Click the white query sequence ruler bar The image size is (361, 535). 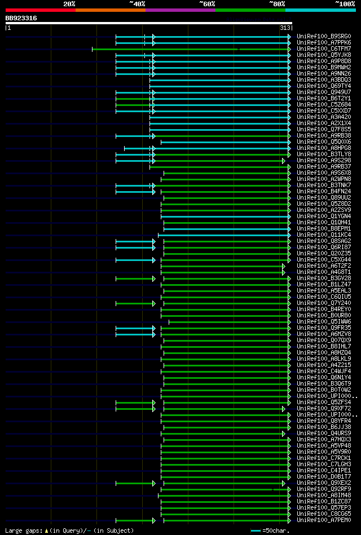click(149, 23)
